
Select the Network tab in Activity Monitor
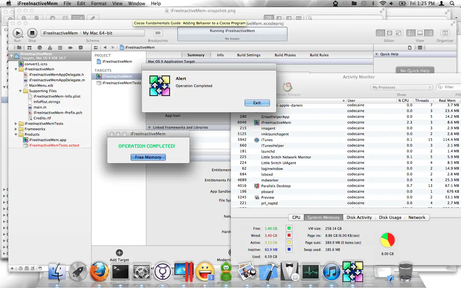(x=417, y=217)
